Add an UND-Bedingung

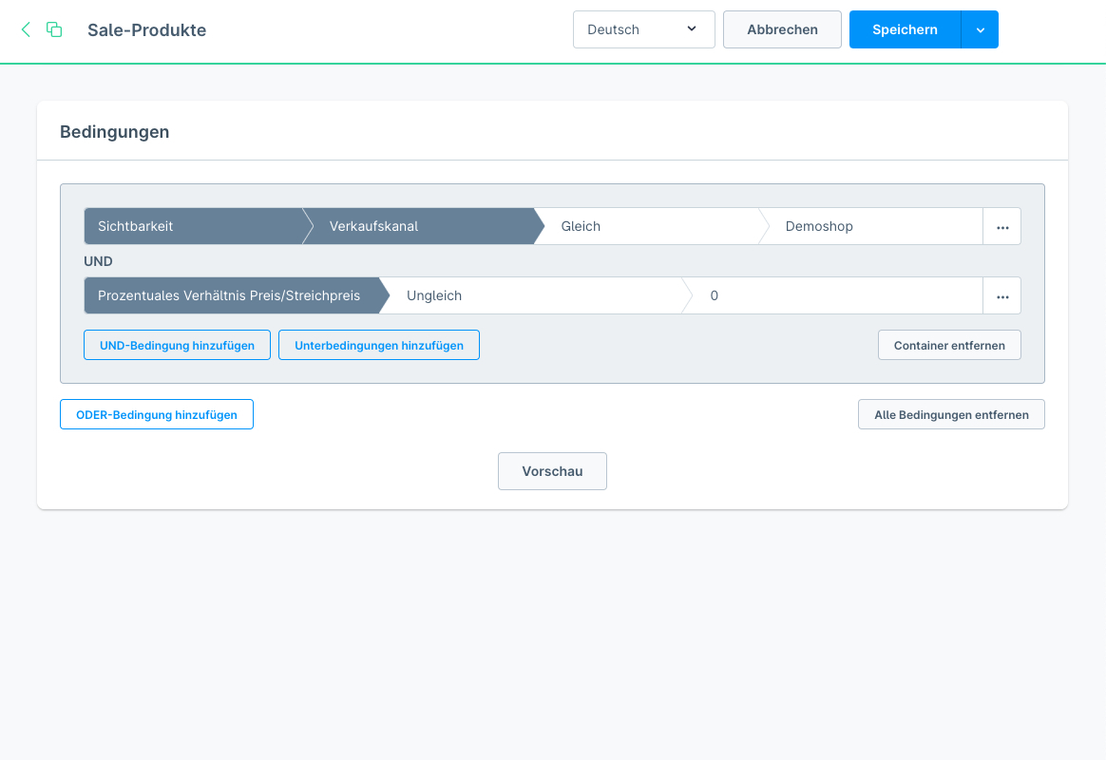[x=177, y=346]
